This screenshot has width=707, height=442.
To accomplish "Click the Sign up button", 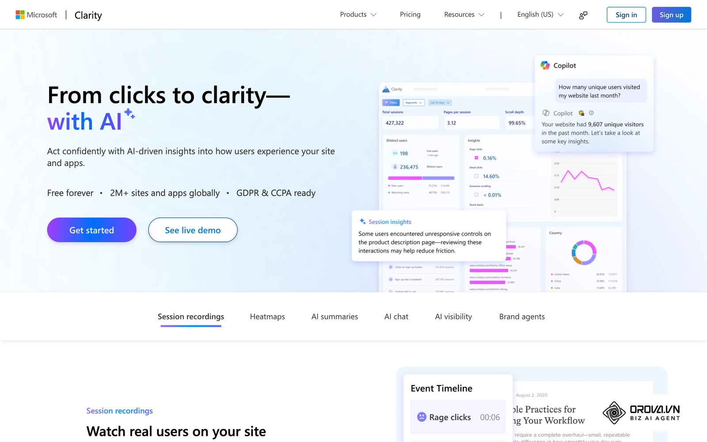I will coord(671,15).
